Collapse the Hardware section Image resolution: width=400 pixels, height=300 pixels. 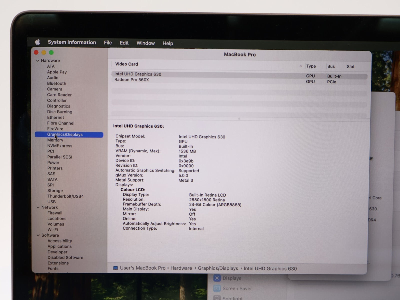[x=37, y=60]
